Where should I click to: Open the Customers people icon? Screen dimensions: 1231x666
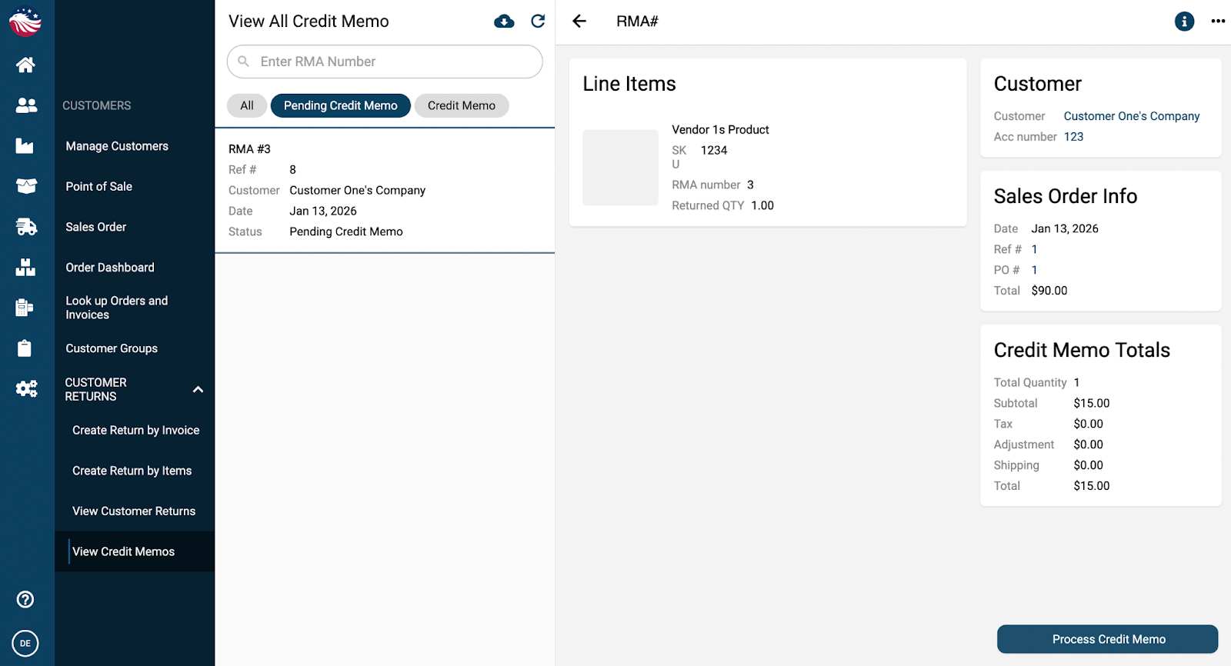26,105
